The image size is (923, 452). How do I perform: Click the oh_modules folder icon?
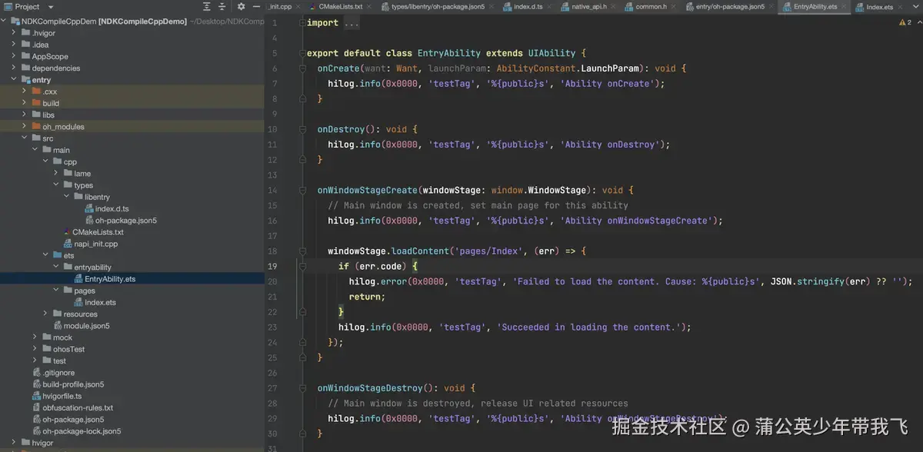coord(35,127)
